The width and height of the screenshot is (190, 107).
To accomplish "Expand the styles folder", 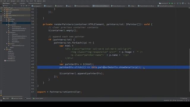I will tap(5, 49).
